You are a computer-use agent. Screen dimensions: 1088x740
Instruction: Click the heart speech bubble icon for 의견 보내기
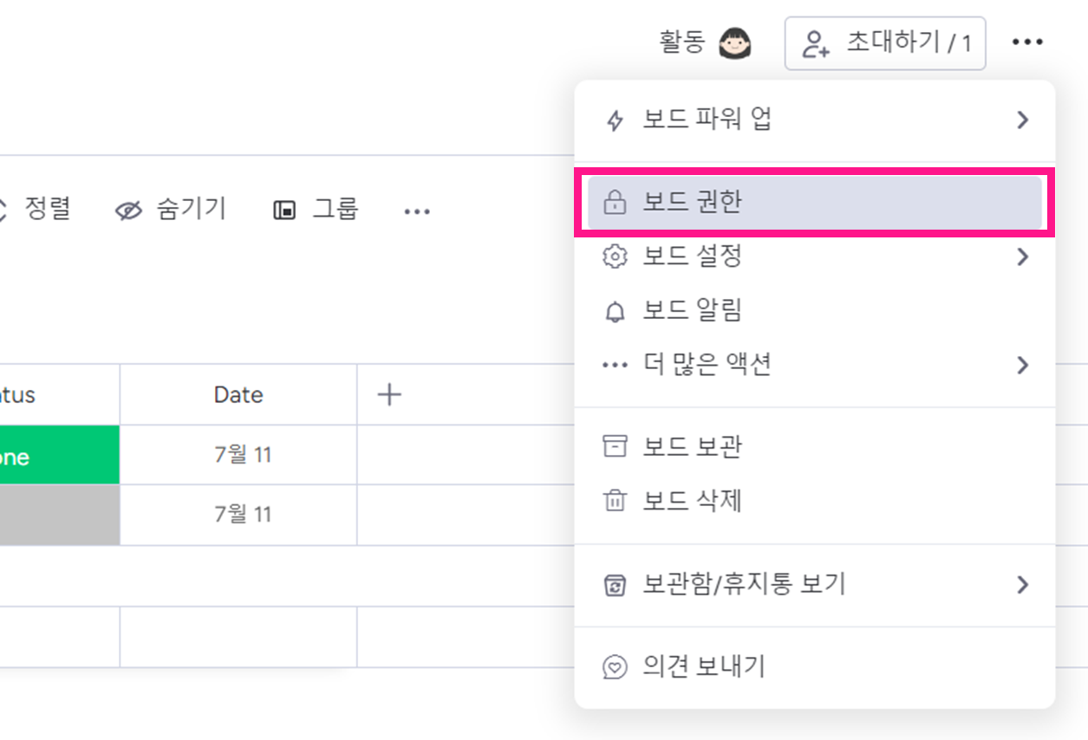coord(615,667)
